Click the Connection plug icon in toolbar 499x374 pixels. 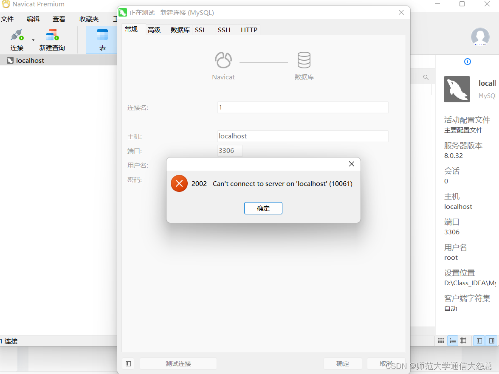pos(17,35)
